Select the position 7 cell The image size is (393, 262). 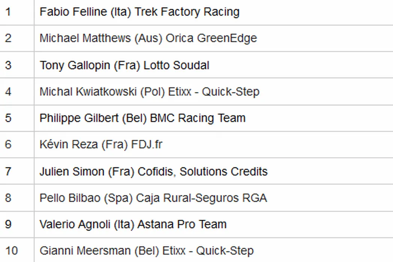[8, 171]
